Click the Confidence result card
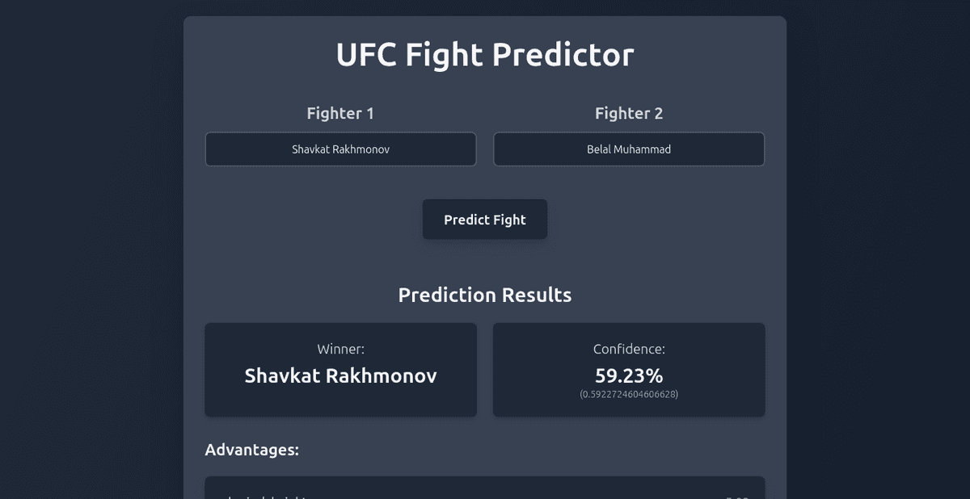This screenshot has width=970, height=499. point(628,370)
